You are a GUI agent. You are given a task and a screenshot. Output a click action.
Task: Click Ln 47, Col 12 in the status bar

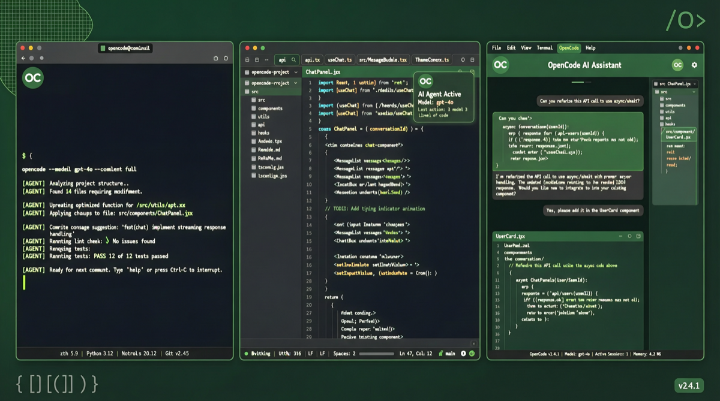pyautogui.click(x=416, y=354)
